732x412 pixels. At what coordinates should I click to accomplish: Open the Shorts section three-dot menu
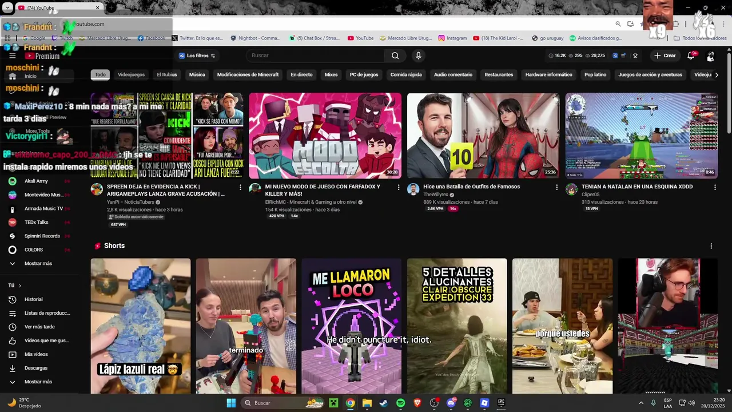711,246
